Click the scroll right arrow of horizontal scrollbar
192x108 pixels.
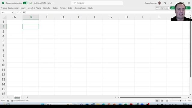click(x=189, y=97)
